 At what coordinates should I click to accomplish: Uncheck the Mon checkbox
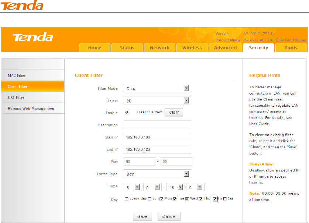pyautogui.click(x=161, y=199)
